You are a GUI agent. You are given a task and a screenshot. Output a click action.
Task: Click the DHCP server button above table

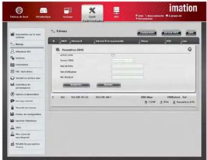click(x=171, y=33)
